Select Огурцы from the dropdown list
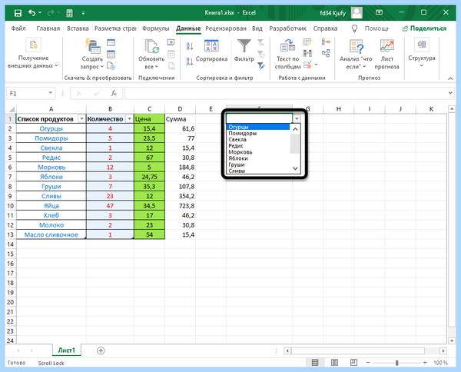461x372 pixels. (x=258, y=127)
